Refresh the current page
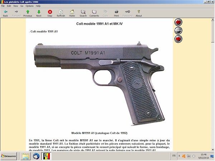This screenshot has width=215, height=161. click(x=61, y=13)
